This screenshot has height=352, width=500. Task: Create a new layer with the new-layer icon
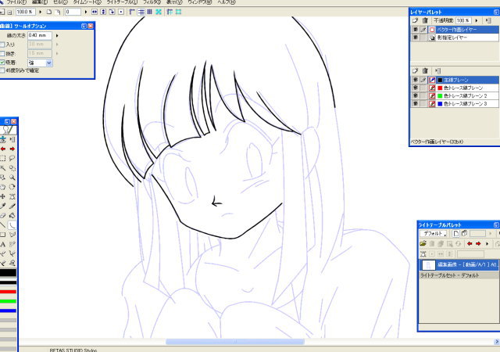pyautogui.click(x=416, y=20)
